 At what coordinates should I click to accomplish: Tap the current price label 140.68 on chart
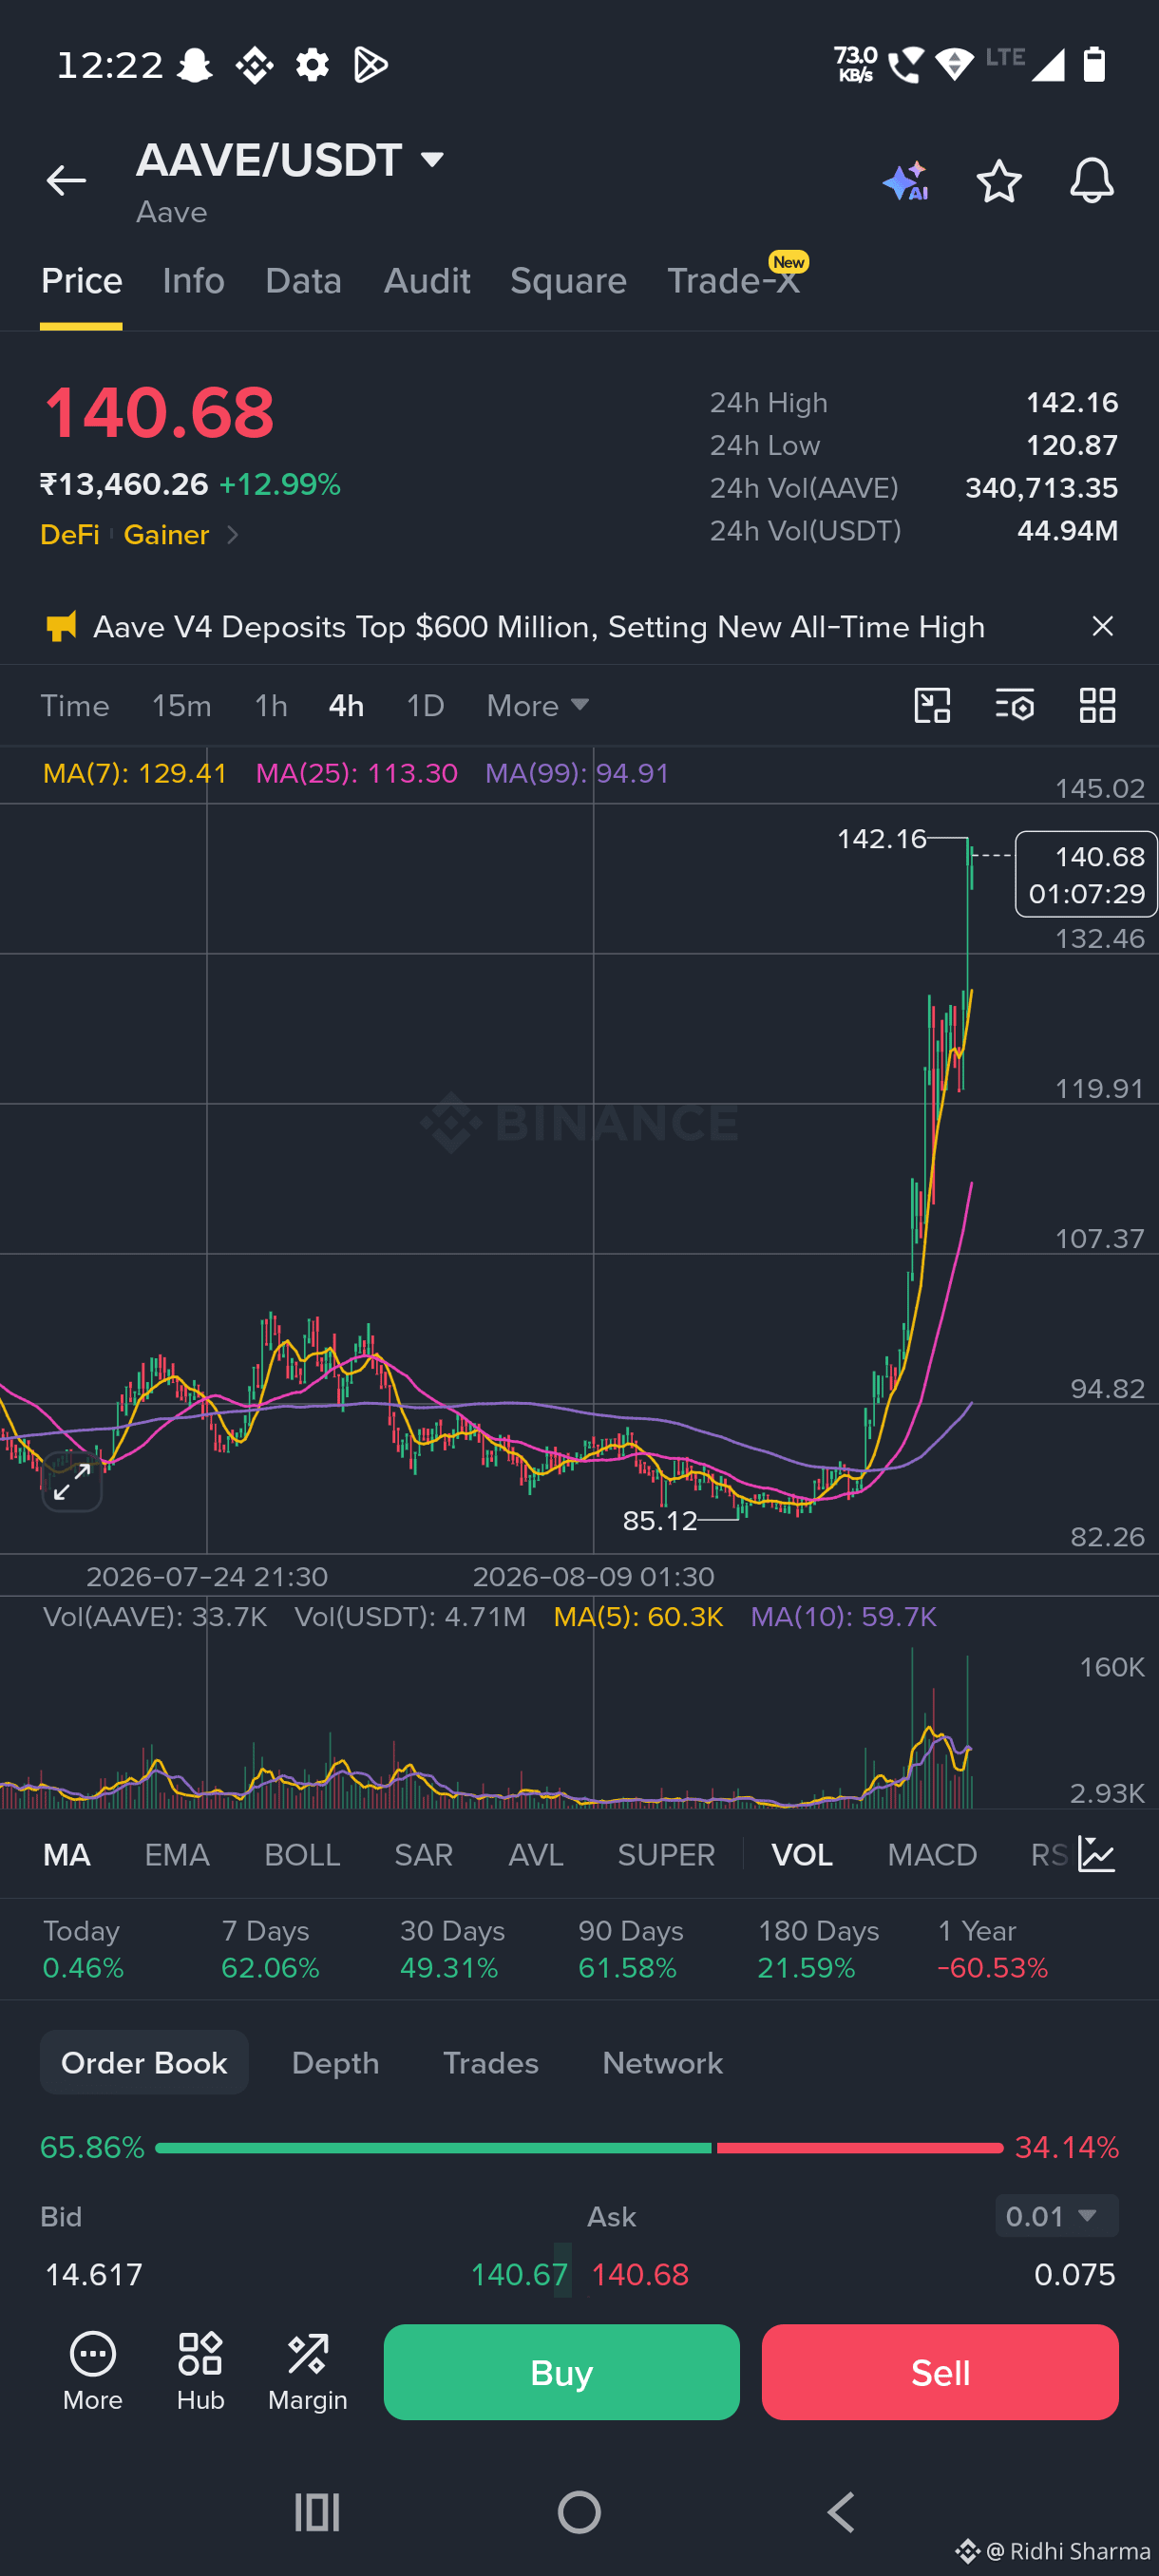click(x=1086, y=874)
